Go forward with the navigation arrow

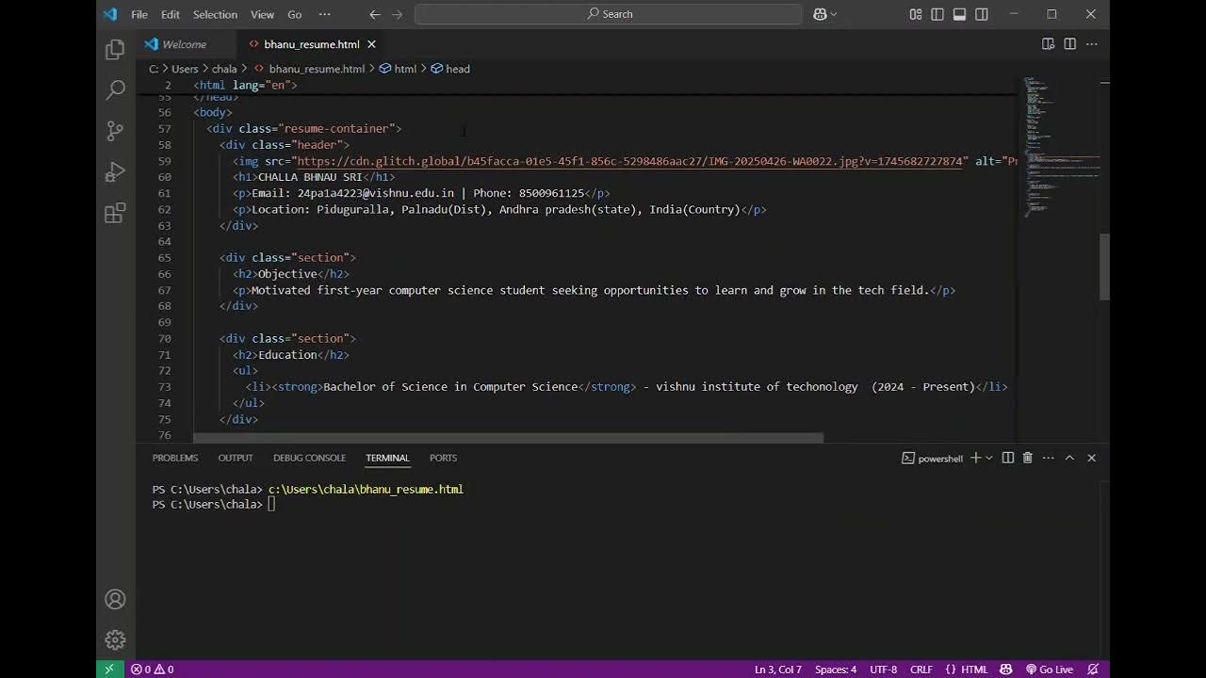[397, 14]
